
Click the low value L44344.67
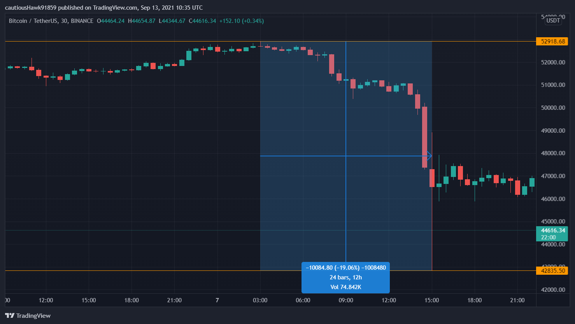point(172,21)
